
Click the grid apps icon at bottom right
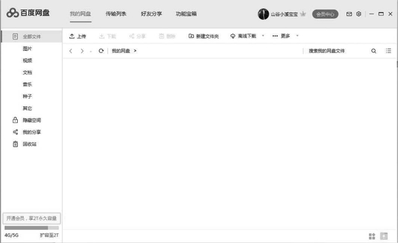(x=372, y=236)
